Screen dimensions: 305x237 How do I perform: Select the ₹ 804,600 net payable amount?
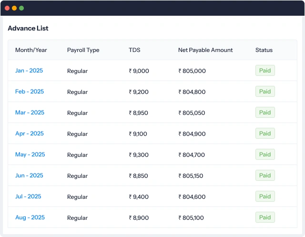pos(192,197)
